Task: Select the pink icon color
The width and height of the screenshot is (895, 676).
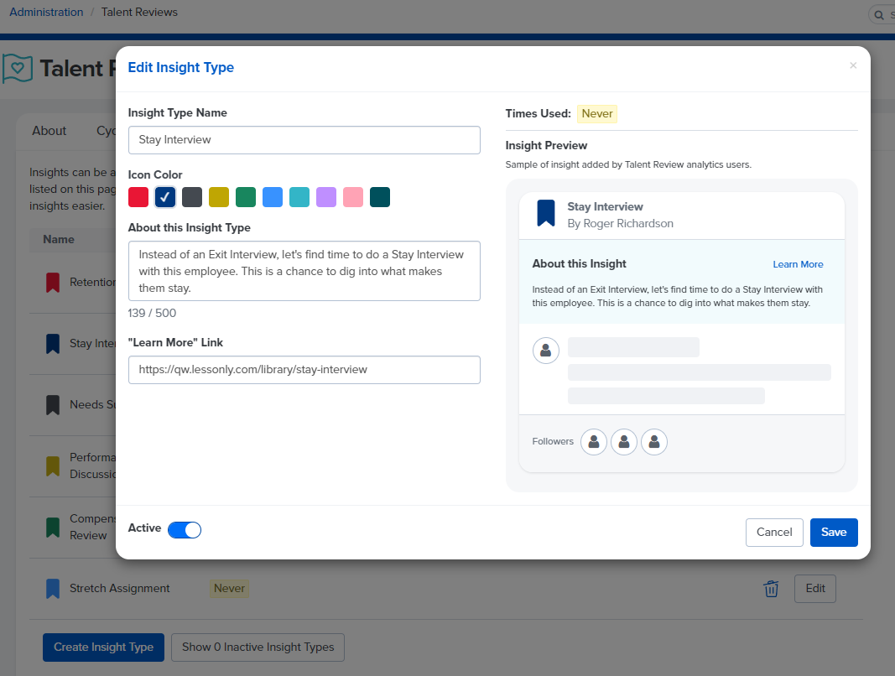Action: coord(353,197)
